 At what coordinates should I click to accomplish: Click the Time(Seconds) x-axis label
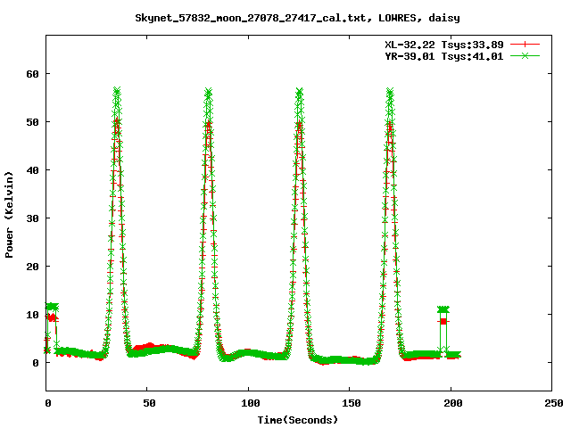[x=298, y=420]
